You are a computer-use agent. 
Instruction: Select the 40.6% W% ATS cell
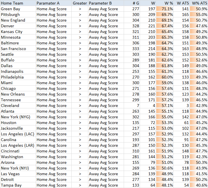[199, 185]
